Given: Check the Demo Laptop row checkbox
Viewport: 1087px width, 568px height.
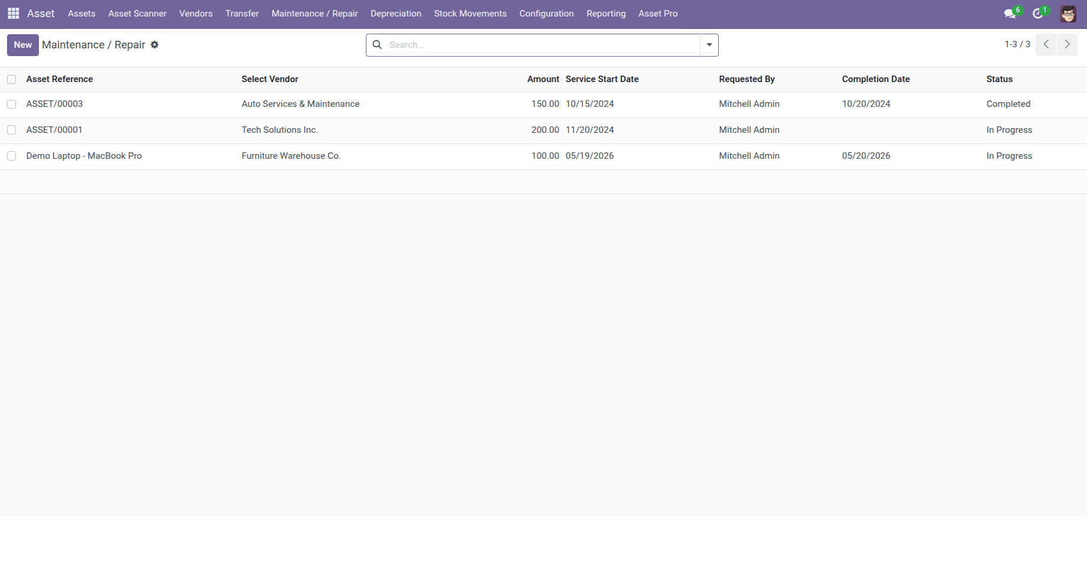Looking at the screenshot, I should [12, 156].
